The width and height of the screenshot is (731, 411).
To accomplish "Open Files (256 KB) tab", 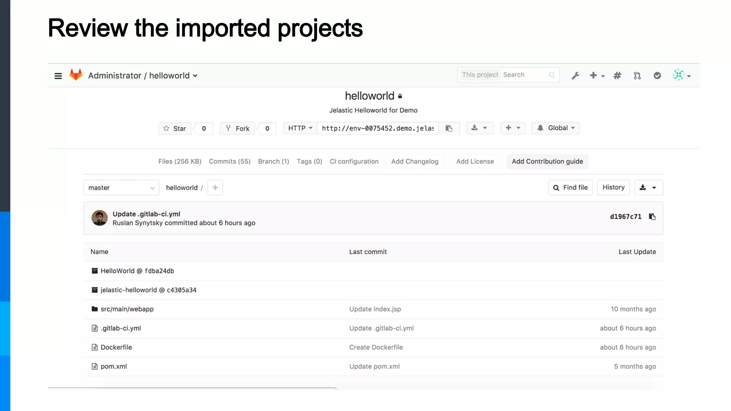I will [180, 161].
